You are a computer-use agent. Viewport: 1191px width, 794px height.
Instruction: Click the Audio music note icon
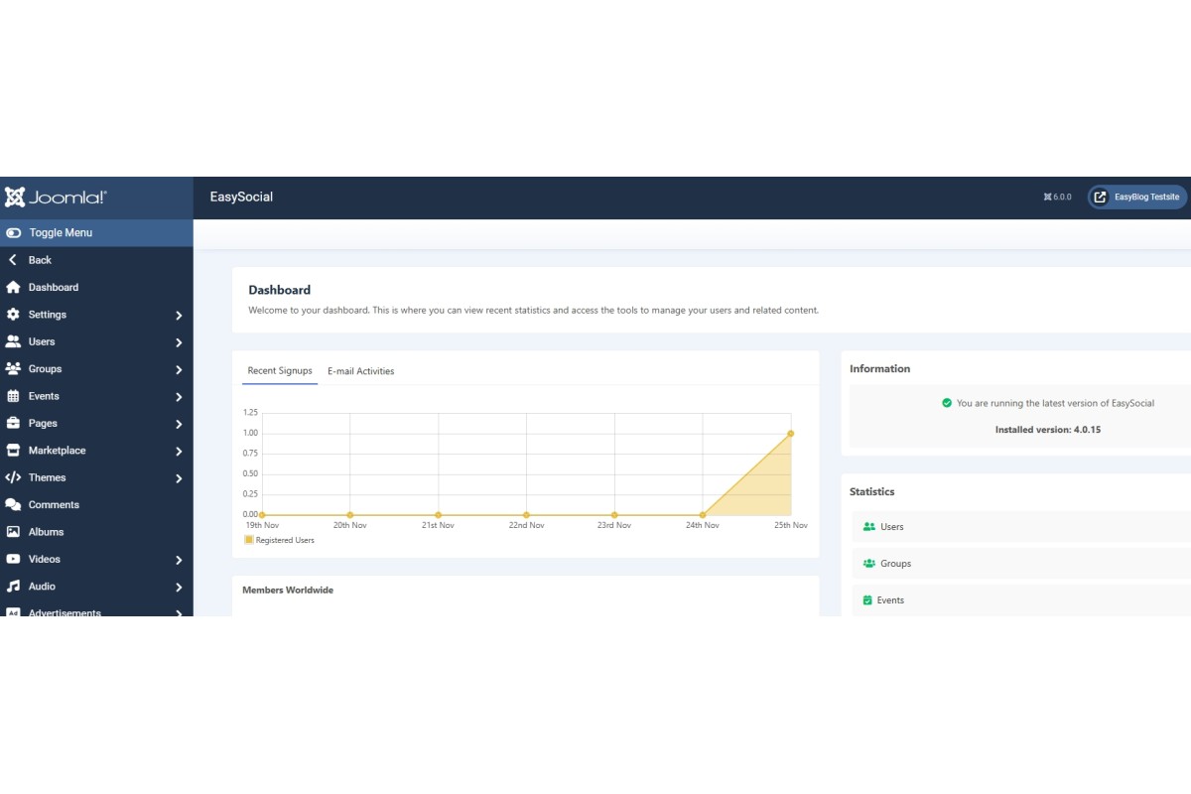[x=13, y=587]
